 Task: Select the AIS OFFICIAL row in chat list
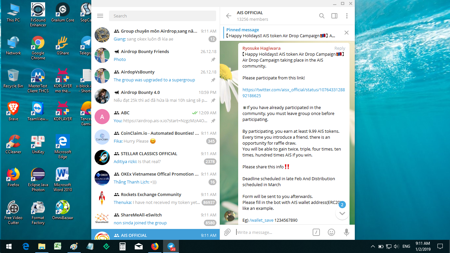(155, 234)
